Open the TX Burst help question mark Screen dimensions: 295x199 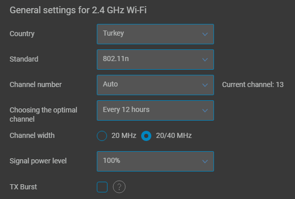(x=119, y=187)
